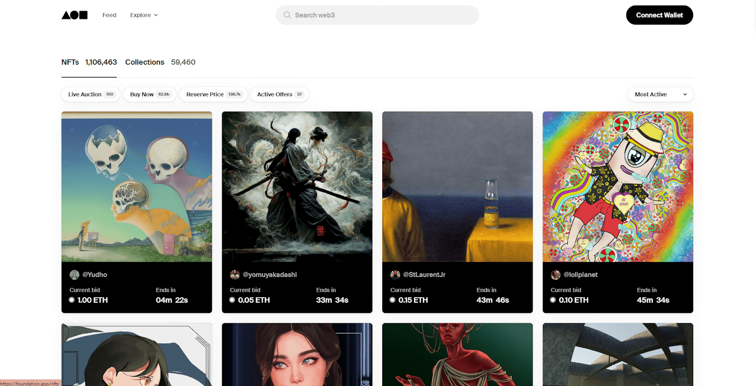Click the search magnifier icon

pos(287,15)
